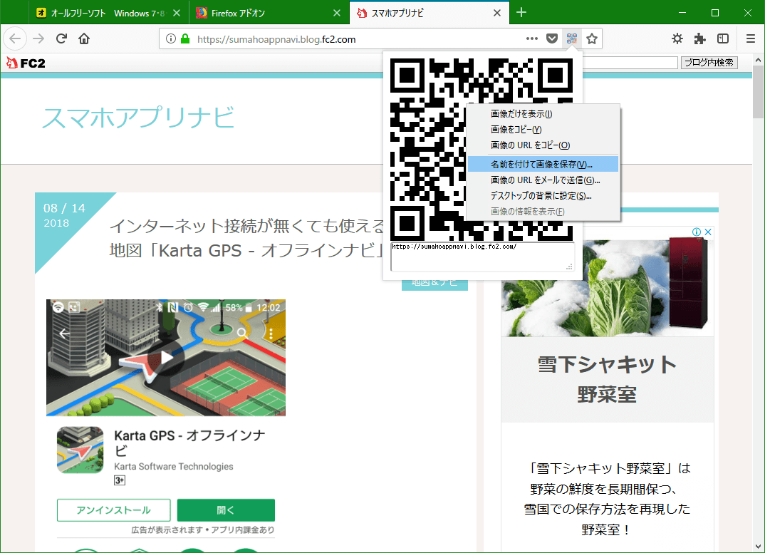Viewport: 765px width, 553px height.
Task: Save page to Pocket icon
Action: [552, 38]
